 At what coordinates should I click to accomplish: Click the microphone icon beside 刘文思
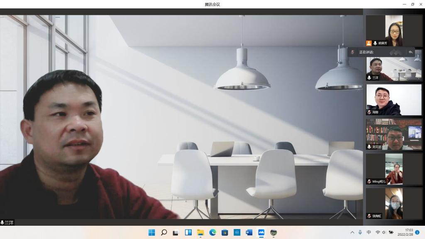pyautogui.click(x=369, y=147)
